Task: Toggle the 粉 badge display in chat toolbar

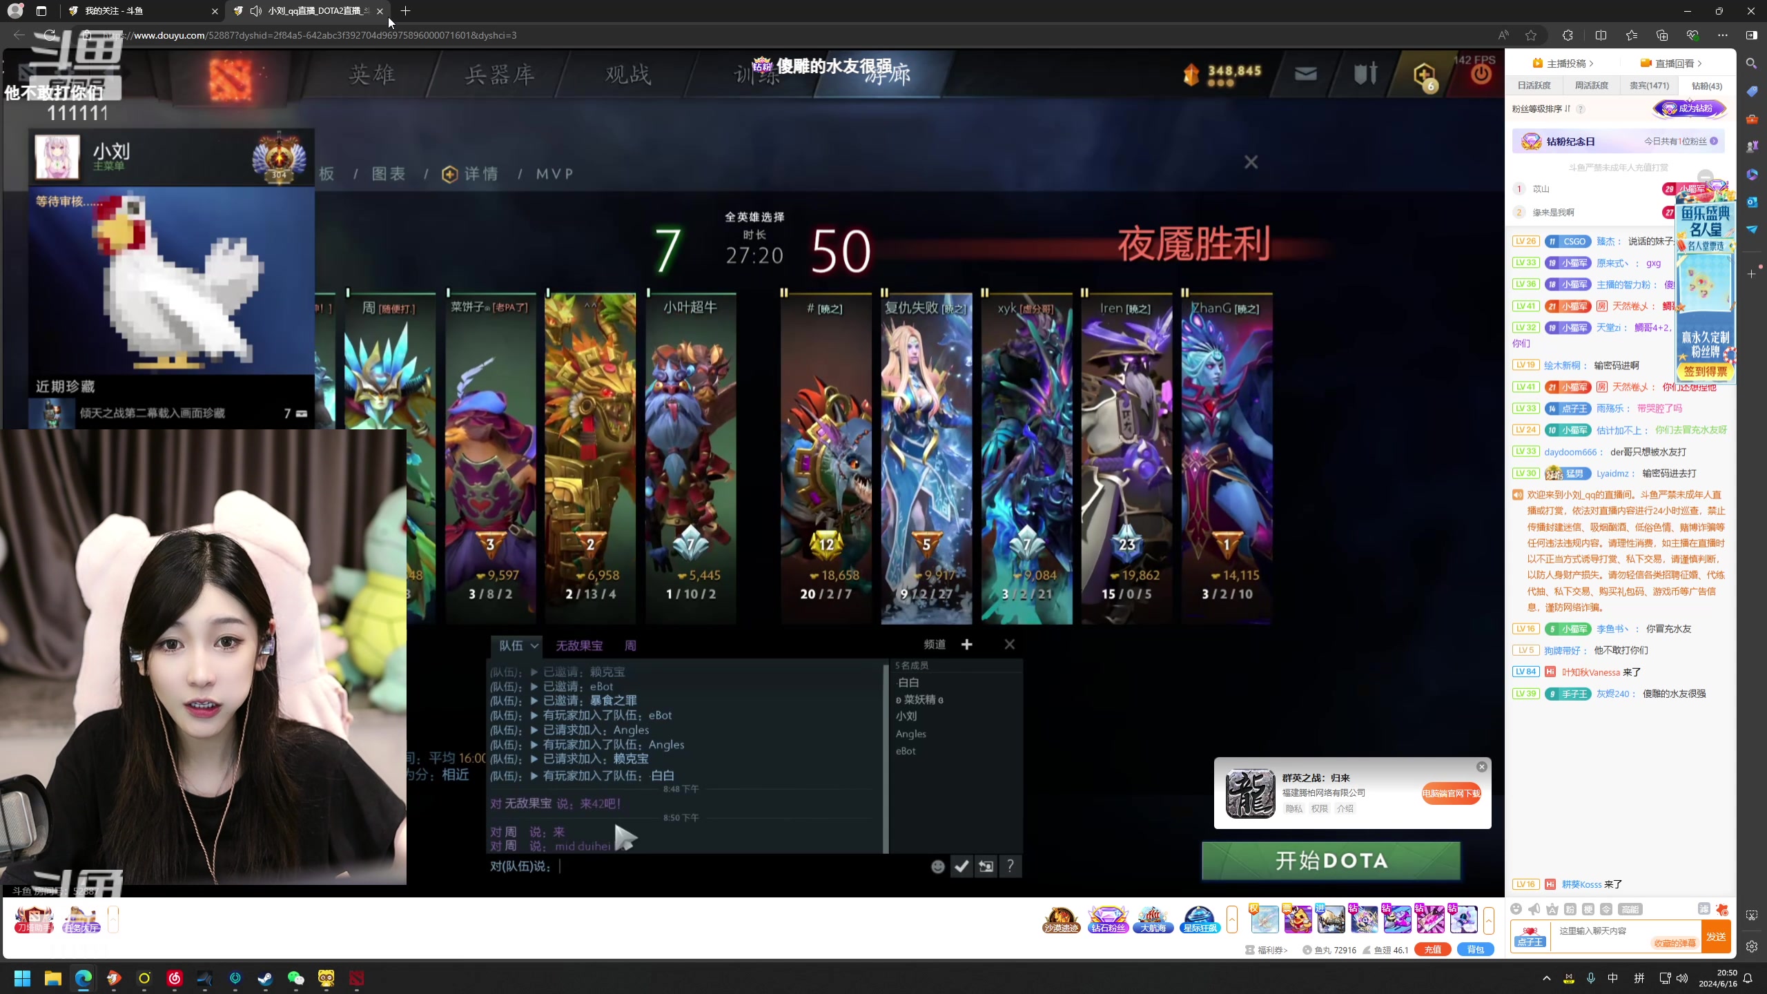Action: click(x=1570, y=910)
